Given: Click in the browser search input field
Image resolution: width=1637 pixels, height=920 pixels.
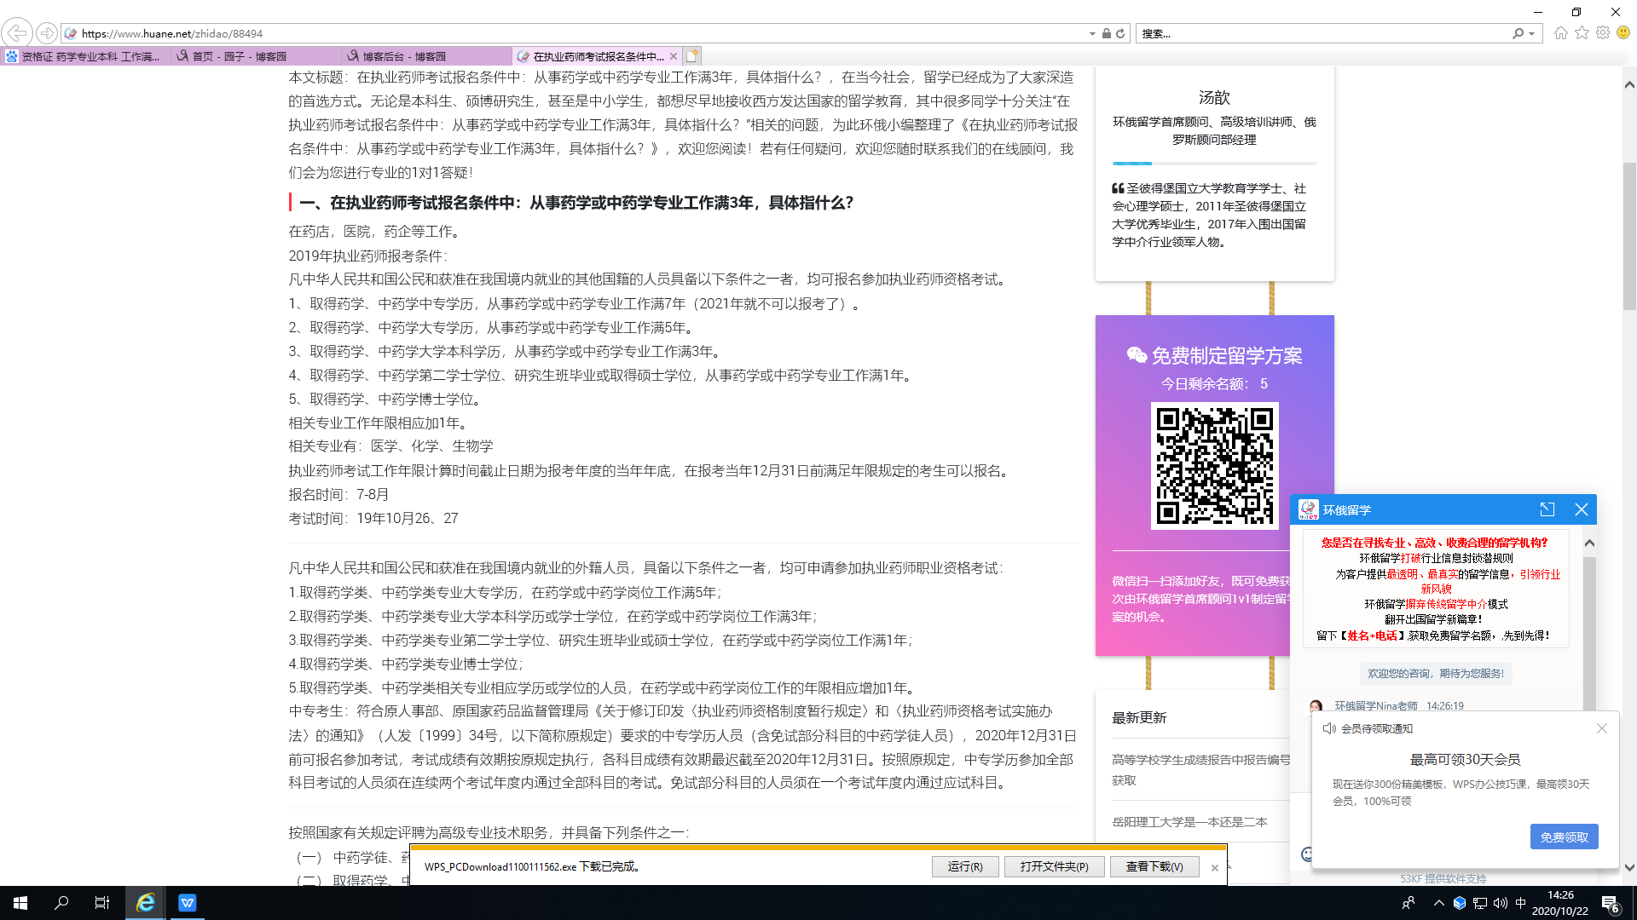Looking at the screenshot, I should (x=1322, y=33).
